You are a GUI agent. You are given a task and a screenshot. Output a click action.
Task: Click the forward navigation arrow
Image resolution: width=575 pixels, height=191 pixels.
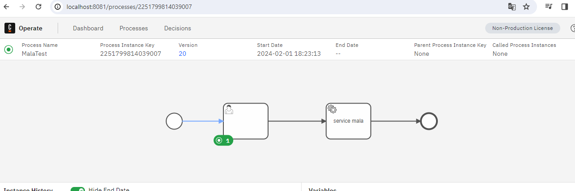[x=22, y=7]
